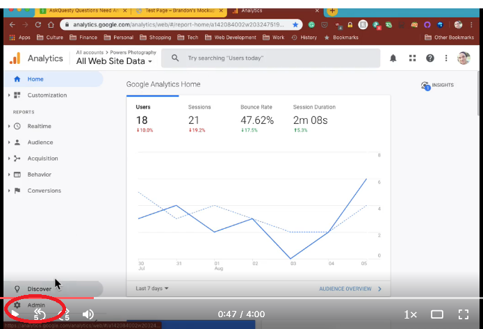Viewport: 483px width, 329px height.
Task: Enter fullscreen video mode
Action: tap(464, 314)
